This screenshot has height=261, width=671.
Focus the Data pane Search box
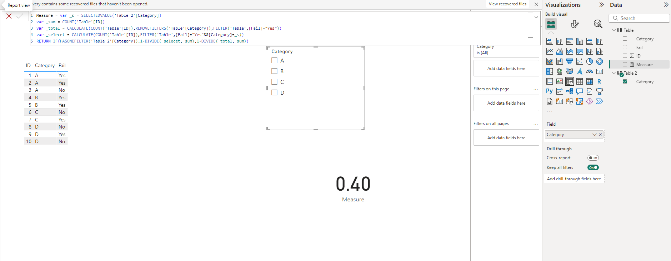coord(639,18)
